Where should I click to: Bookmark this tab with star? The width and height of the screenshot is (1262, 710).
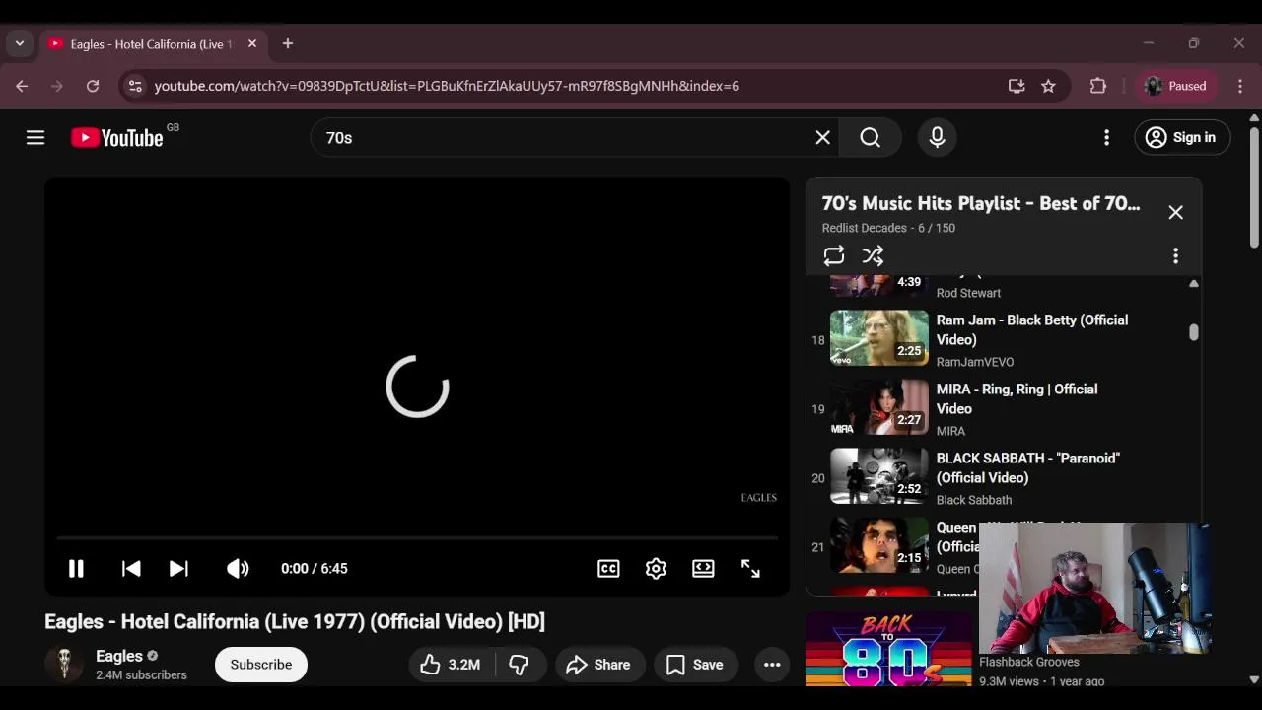[1048, 86]
